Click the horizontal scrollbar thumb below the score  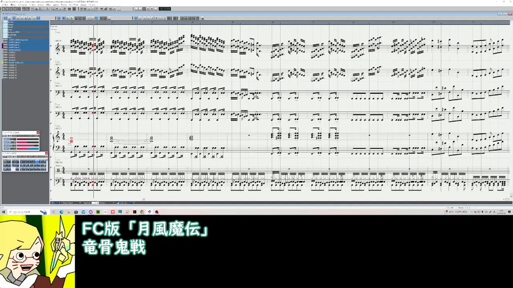pos(143,199)
